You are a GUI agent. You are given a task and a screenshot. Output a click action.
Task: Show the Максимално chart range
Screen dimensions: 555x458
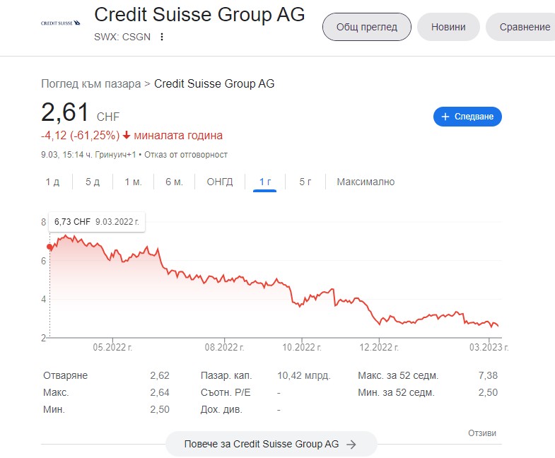[366, 182]
